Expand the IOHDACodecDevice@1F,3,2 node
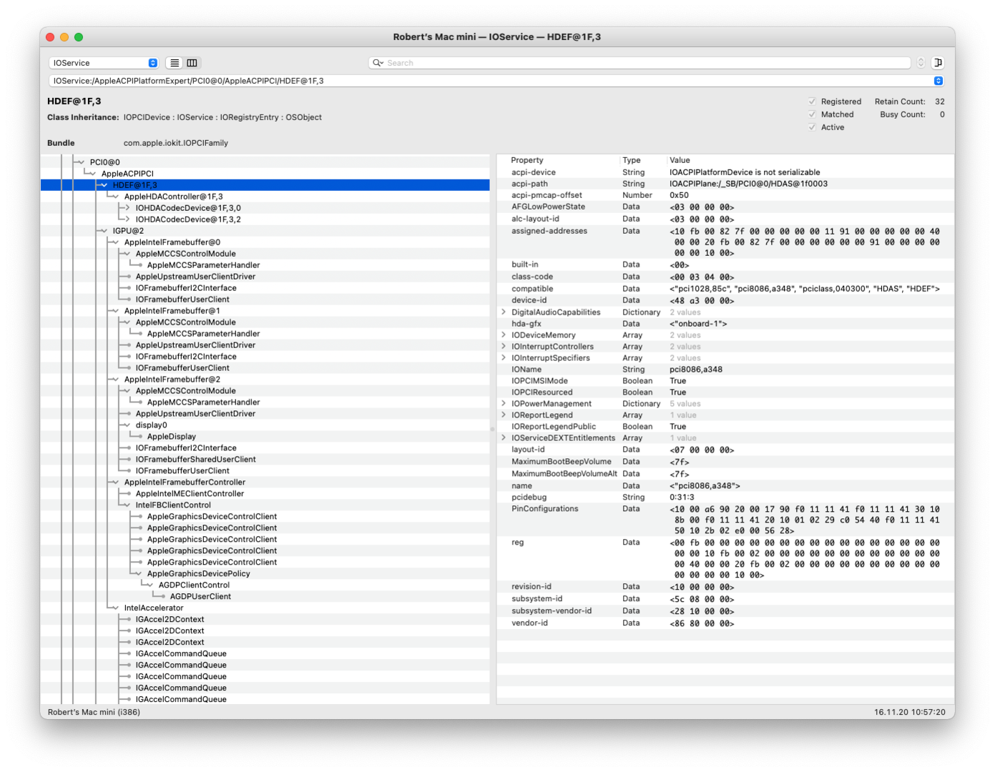Image resolution: width=995 pixels, height=772 pixels. pyautogui.click(x=127, y=219)
